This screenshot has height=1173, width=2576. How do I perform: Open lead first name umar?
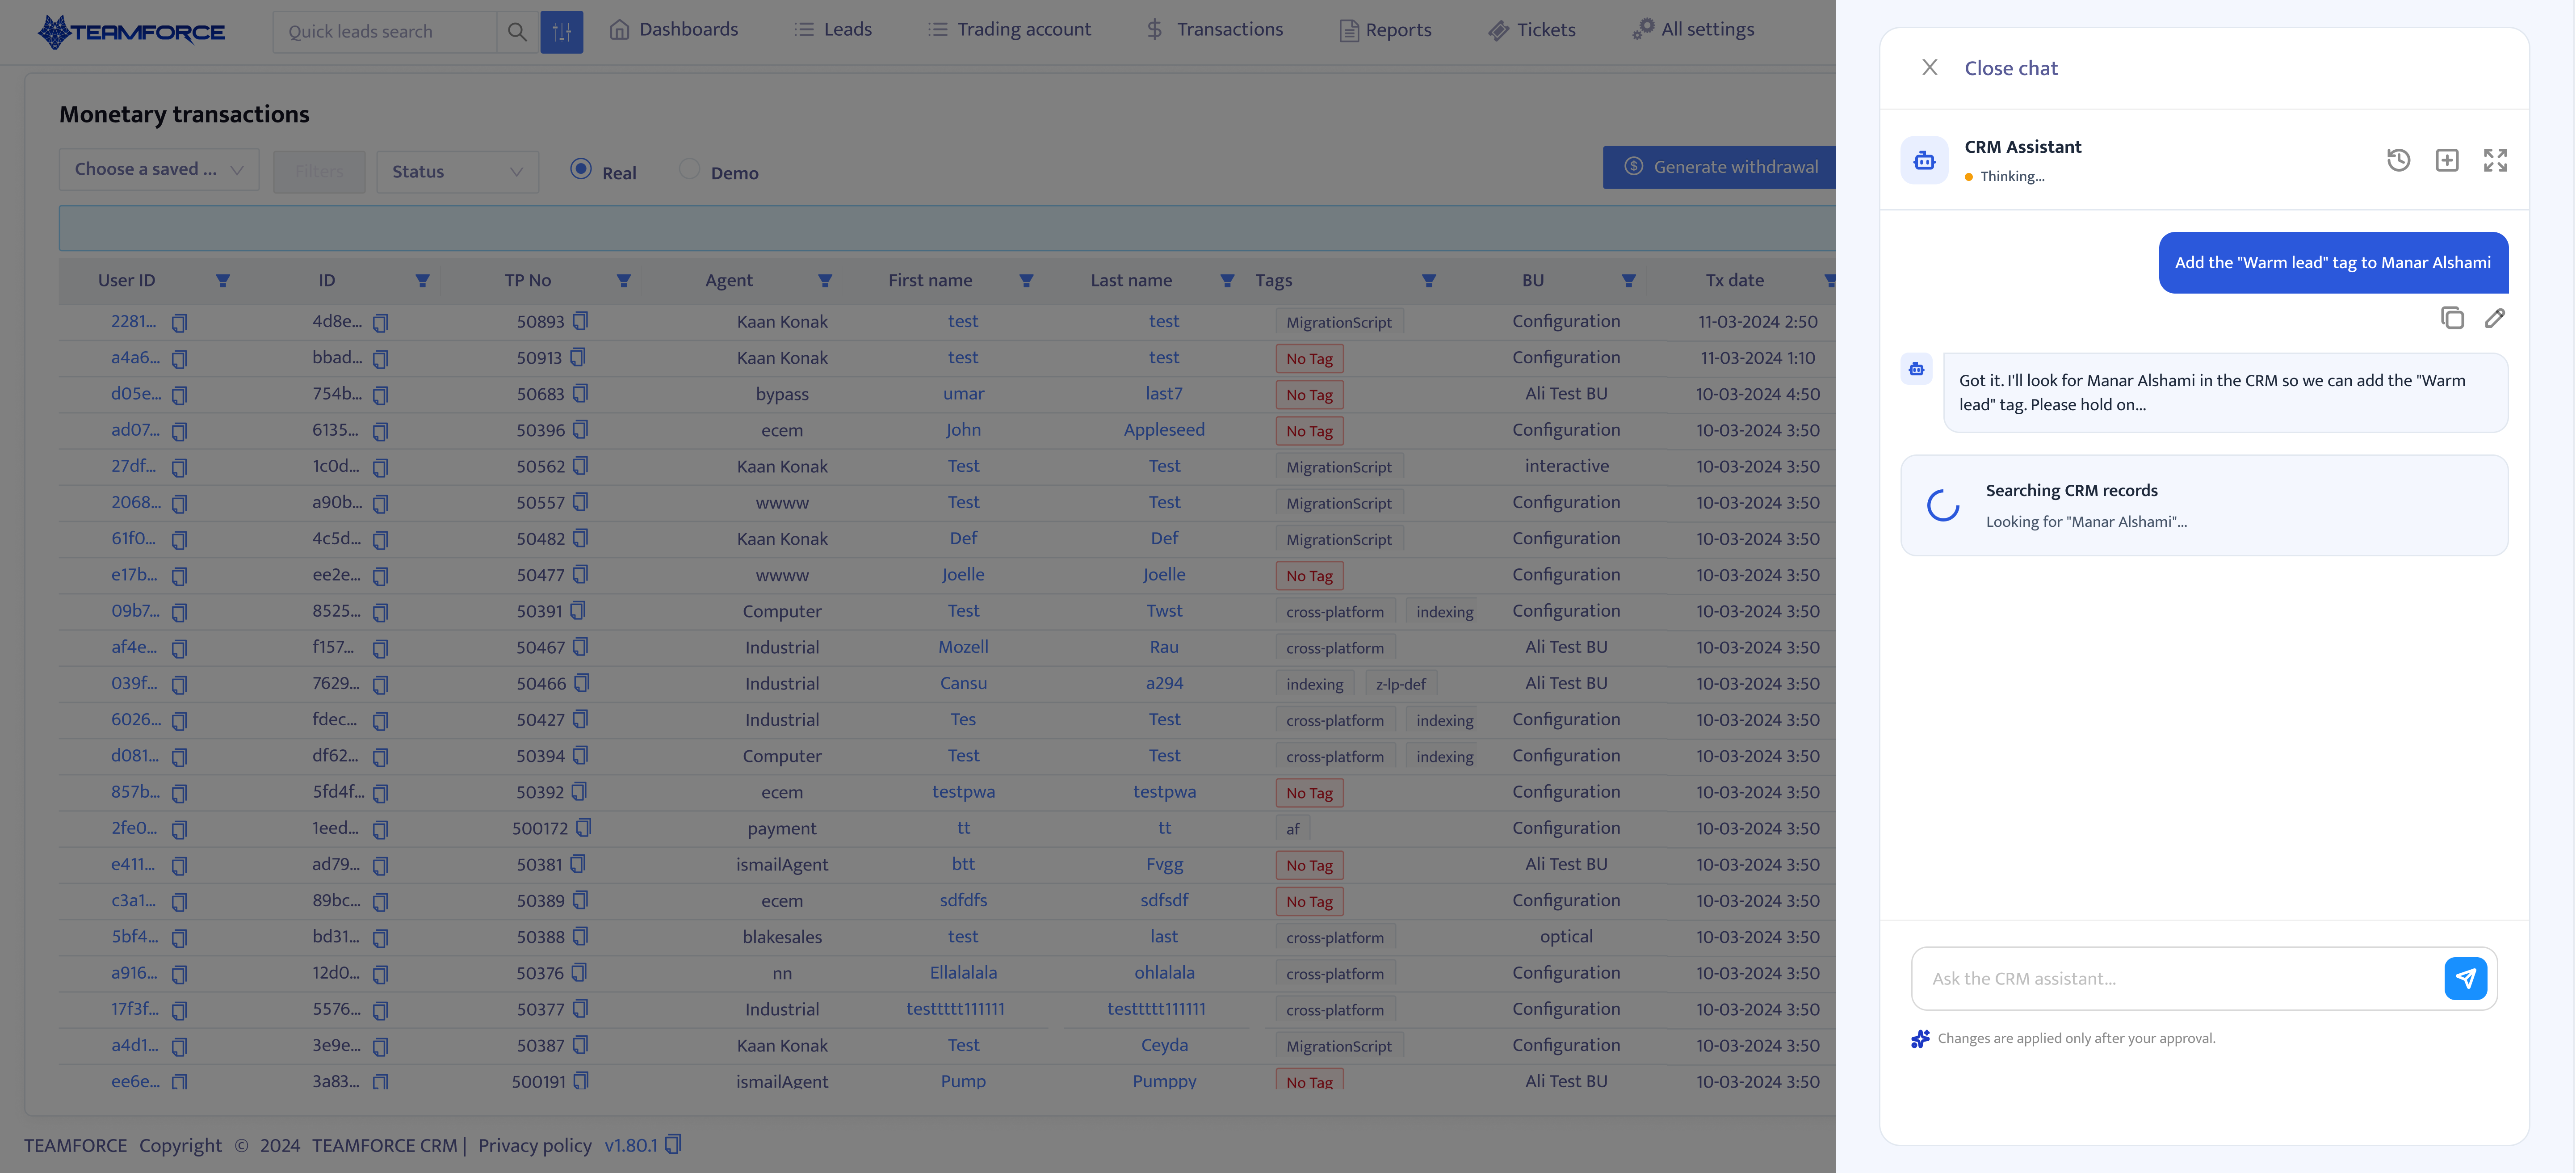(x=963, y=394)
